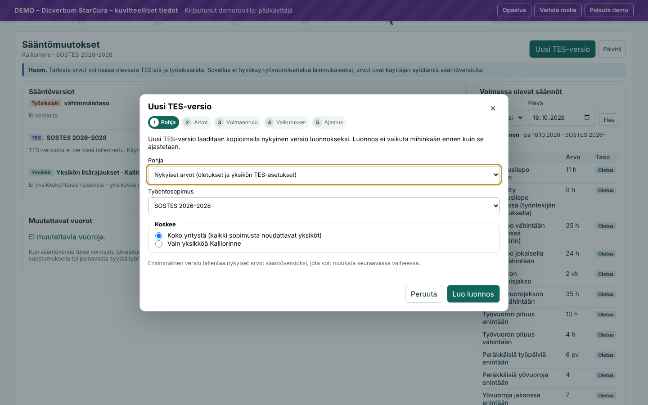Click the Ei muutettavia vuoroja text
This screenshot has width=648, height=405.
click(x=67, y=237)
